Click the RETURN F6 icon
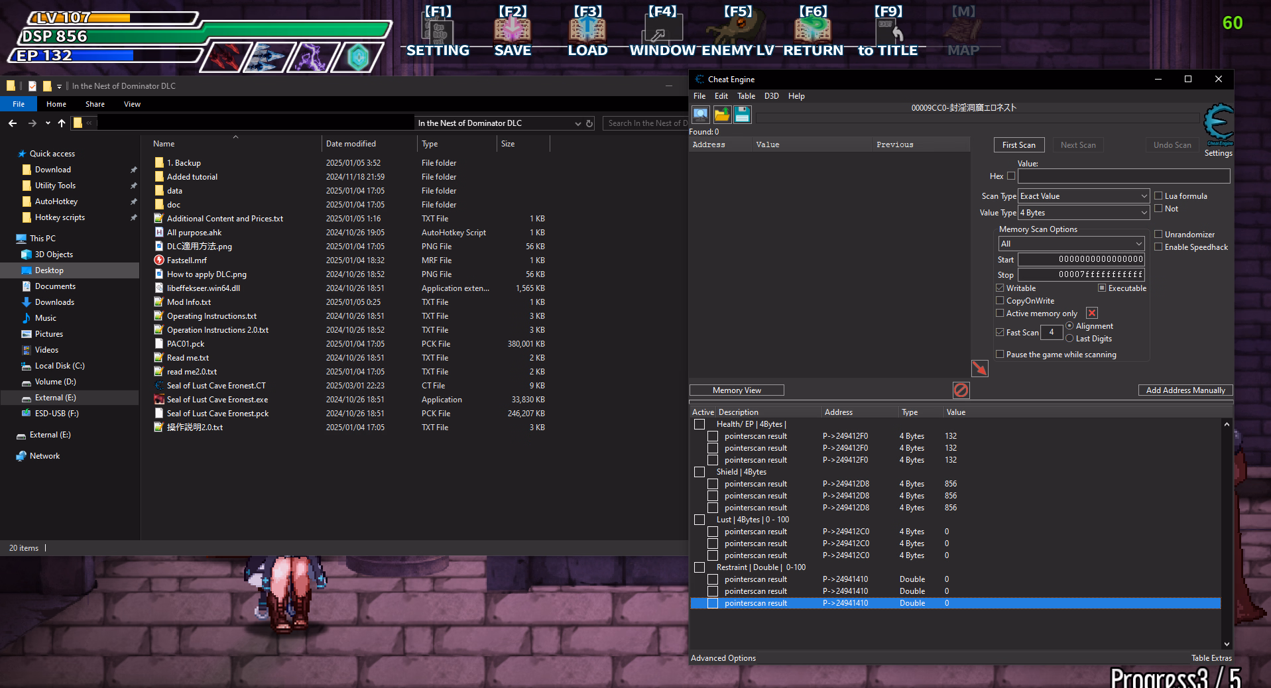Viewport: 1271px width, 688px height. [813, 30]
